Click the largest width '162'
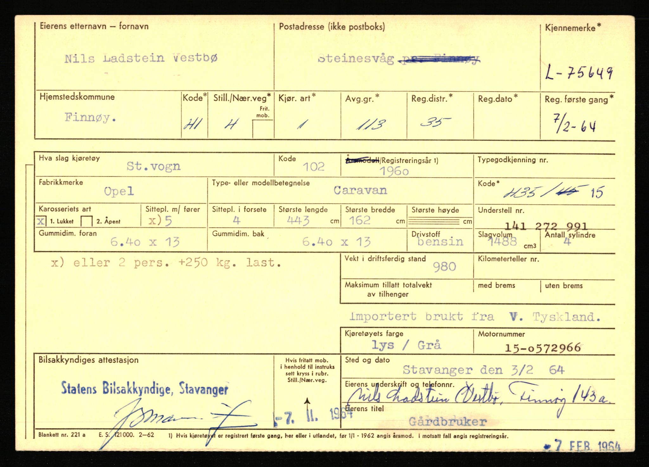This screenshot has height=467, width=649. tap(360, 220)
